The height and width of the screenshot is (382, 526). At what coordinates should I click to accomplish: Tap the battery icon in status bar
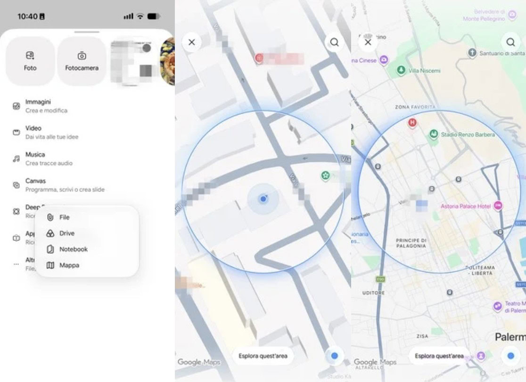click(x=154, y=16)
